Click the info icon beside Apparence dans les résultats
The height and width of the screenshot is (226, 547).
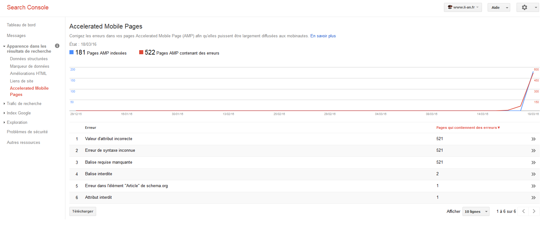[x=57, y=46]
